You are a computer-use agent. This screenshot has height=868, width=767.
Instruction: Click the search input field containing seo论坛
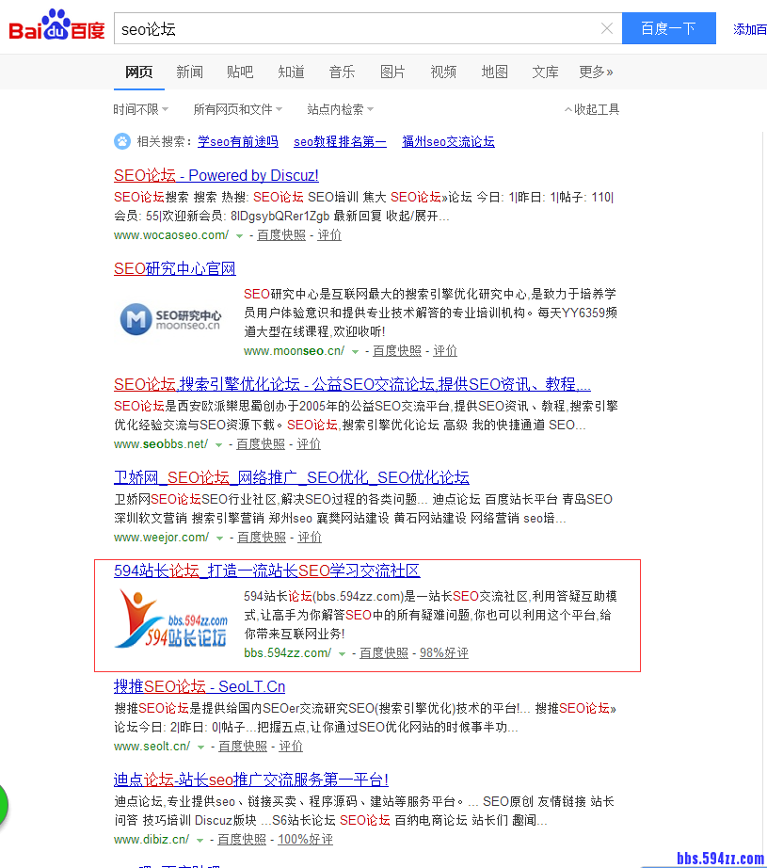358,28
